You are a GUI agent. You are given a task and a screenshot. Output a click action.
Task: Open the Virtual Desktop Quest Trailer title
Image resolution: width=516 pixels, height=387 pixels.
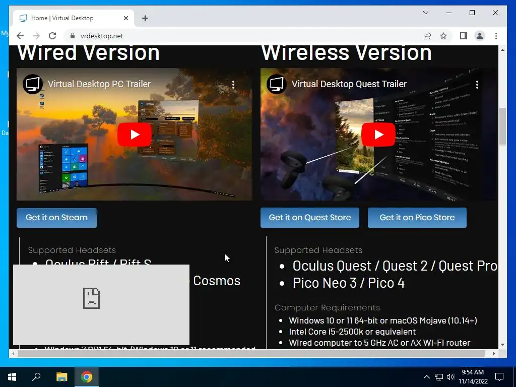(x=349, y=84)
